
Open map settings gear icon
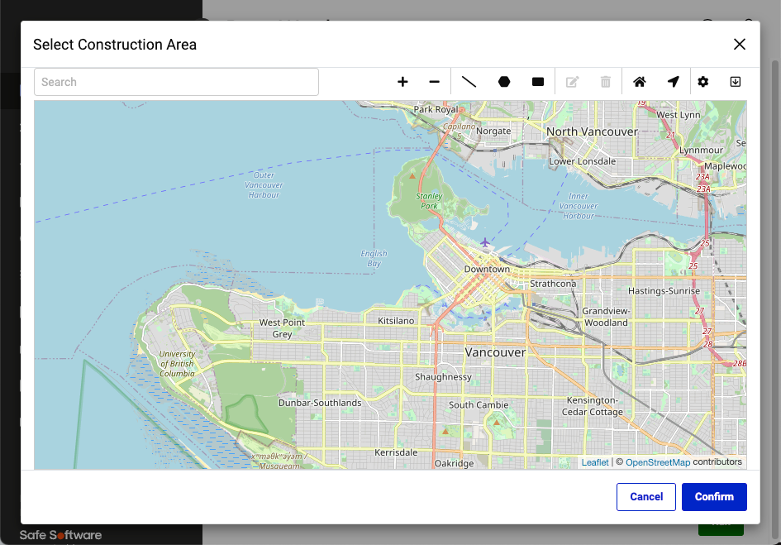(702, 82)
